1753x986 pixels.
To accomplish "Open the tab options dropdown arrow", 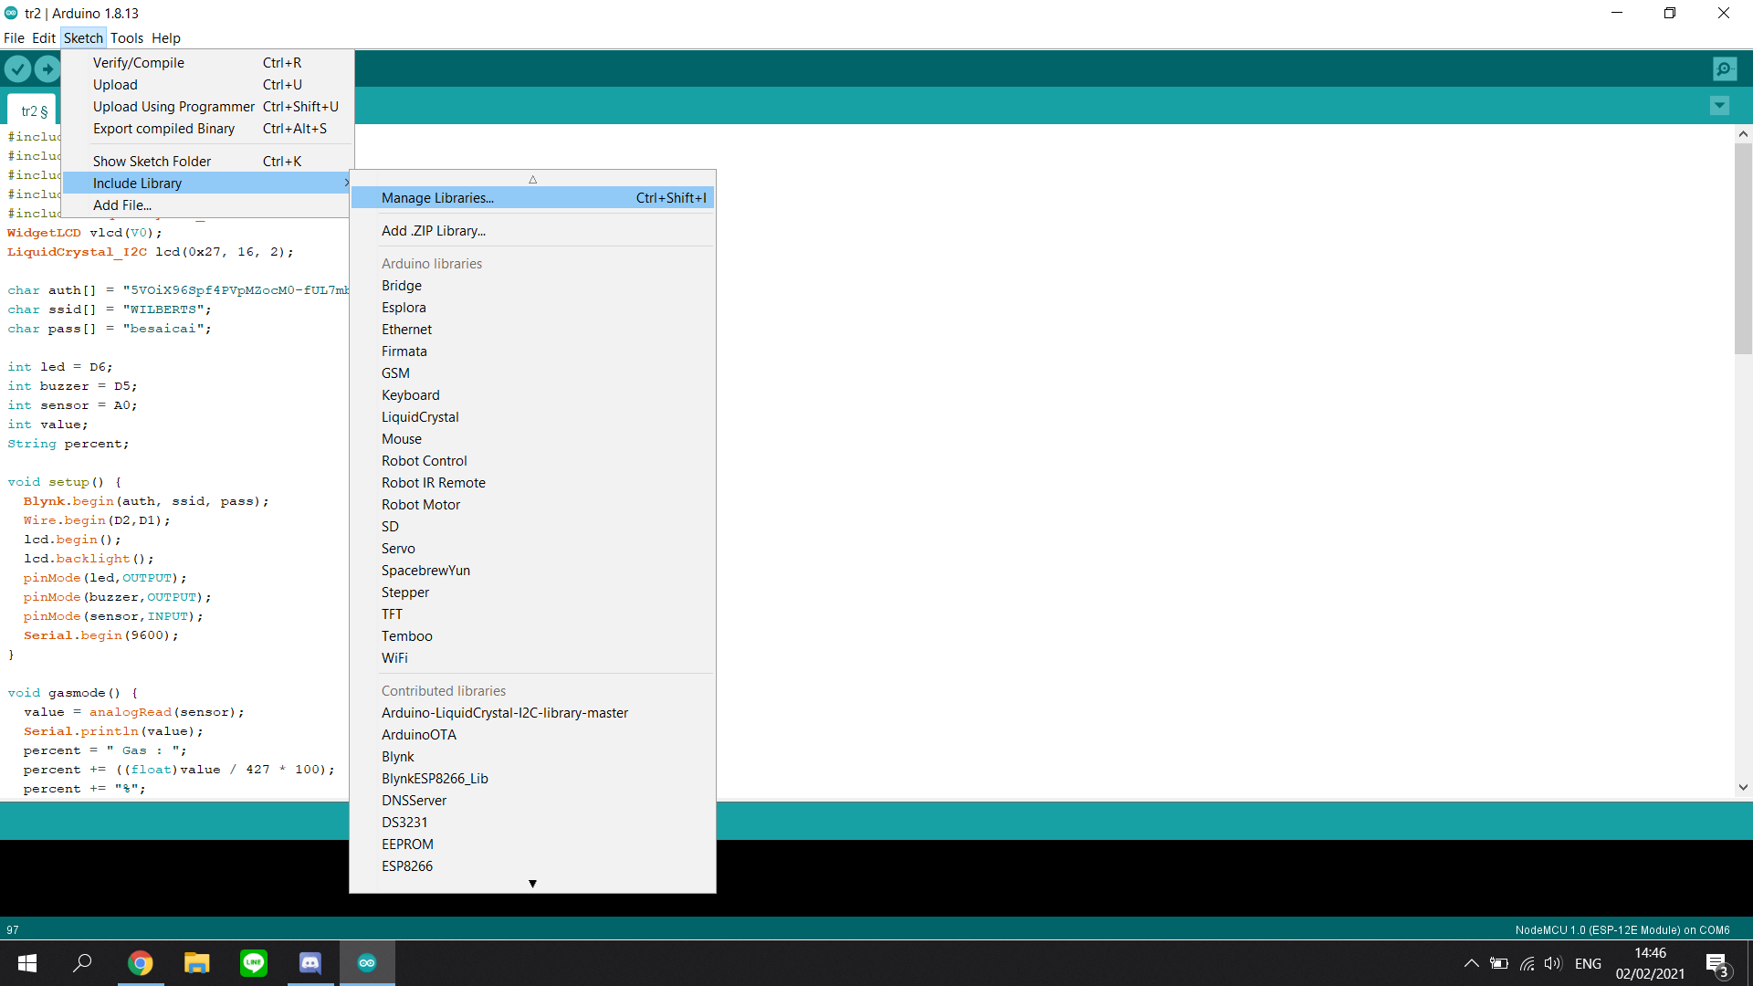I will pyautogui.click(x=1719, y=106).
